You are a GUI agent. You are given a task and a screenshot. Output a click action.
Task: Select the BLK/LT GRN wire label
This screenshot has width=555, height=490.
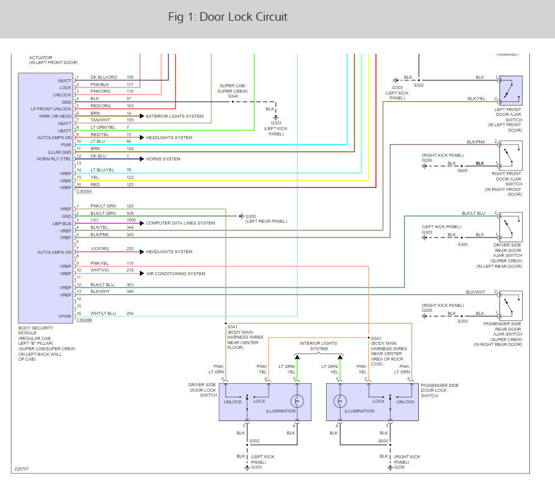pos(103,213)
